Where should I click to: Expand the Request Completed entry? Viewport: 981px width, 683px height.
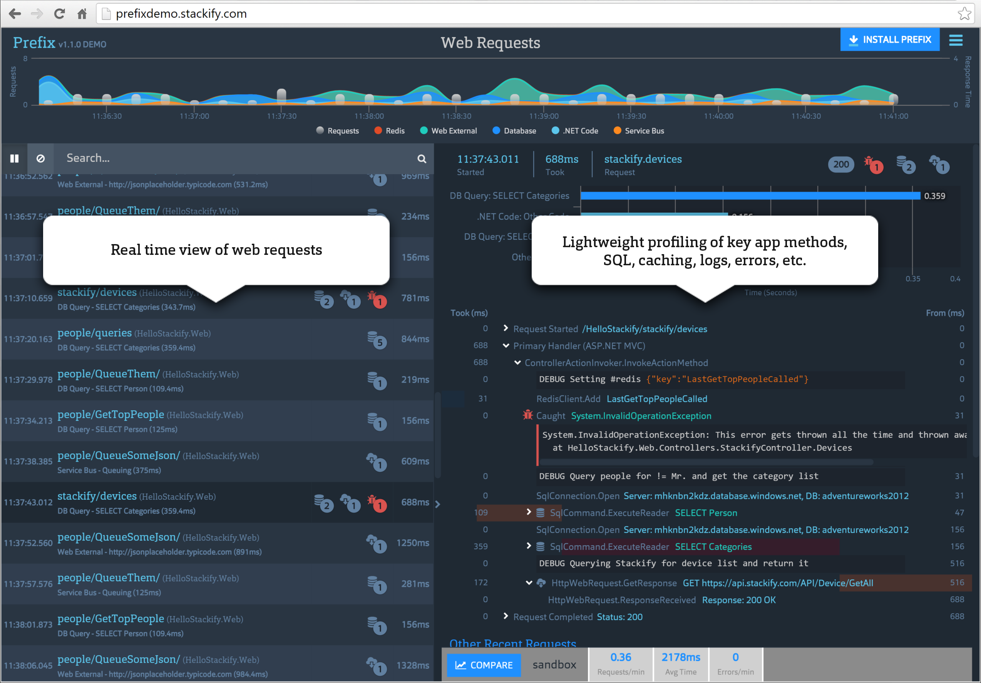click(x=506, y=616)
